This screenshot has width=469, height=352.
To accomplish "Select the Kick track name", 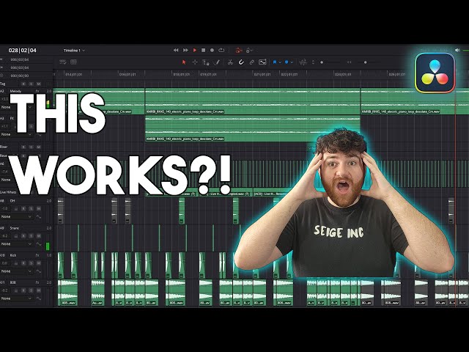I will [x=13, y=255].
